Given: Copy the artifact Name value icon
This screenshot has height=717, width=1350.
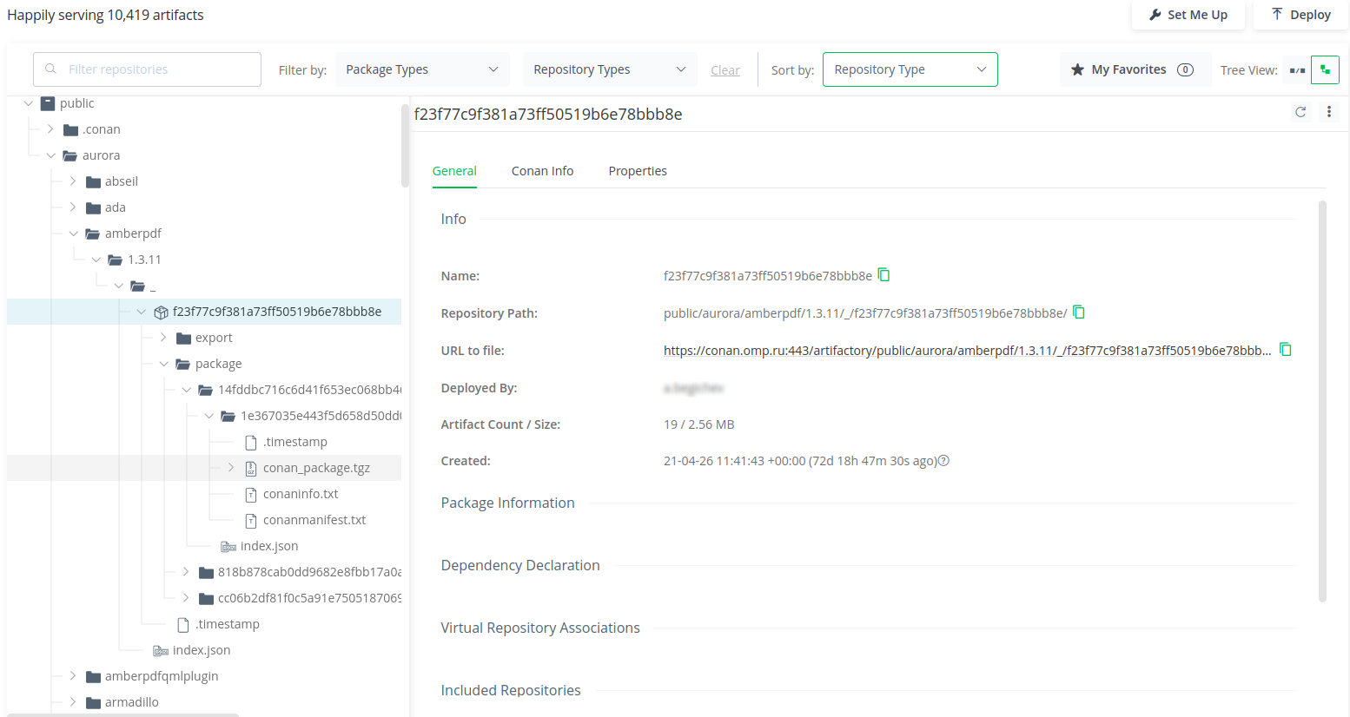Looking at the screenshot, I should (883, 275).
